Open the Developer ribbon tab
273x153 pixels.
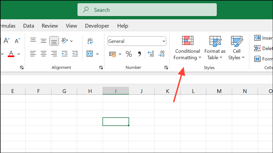pyautogui.click(x=97, y=26)
